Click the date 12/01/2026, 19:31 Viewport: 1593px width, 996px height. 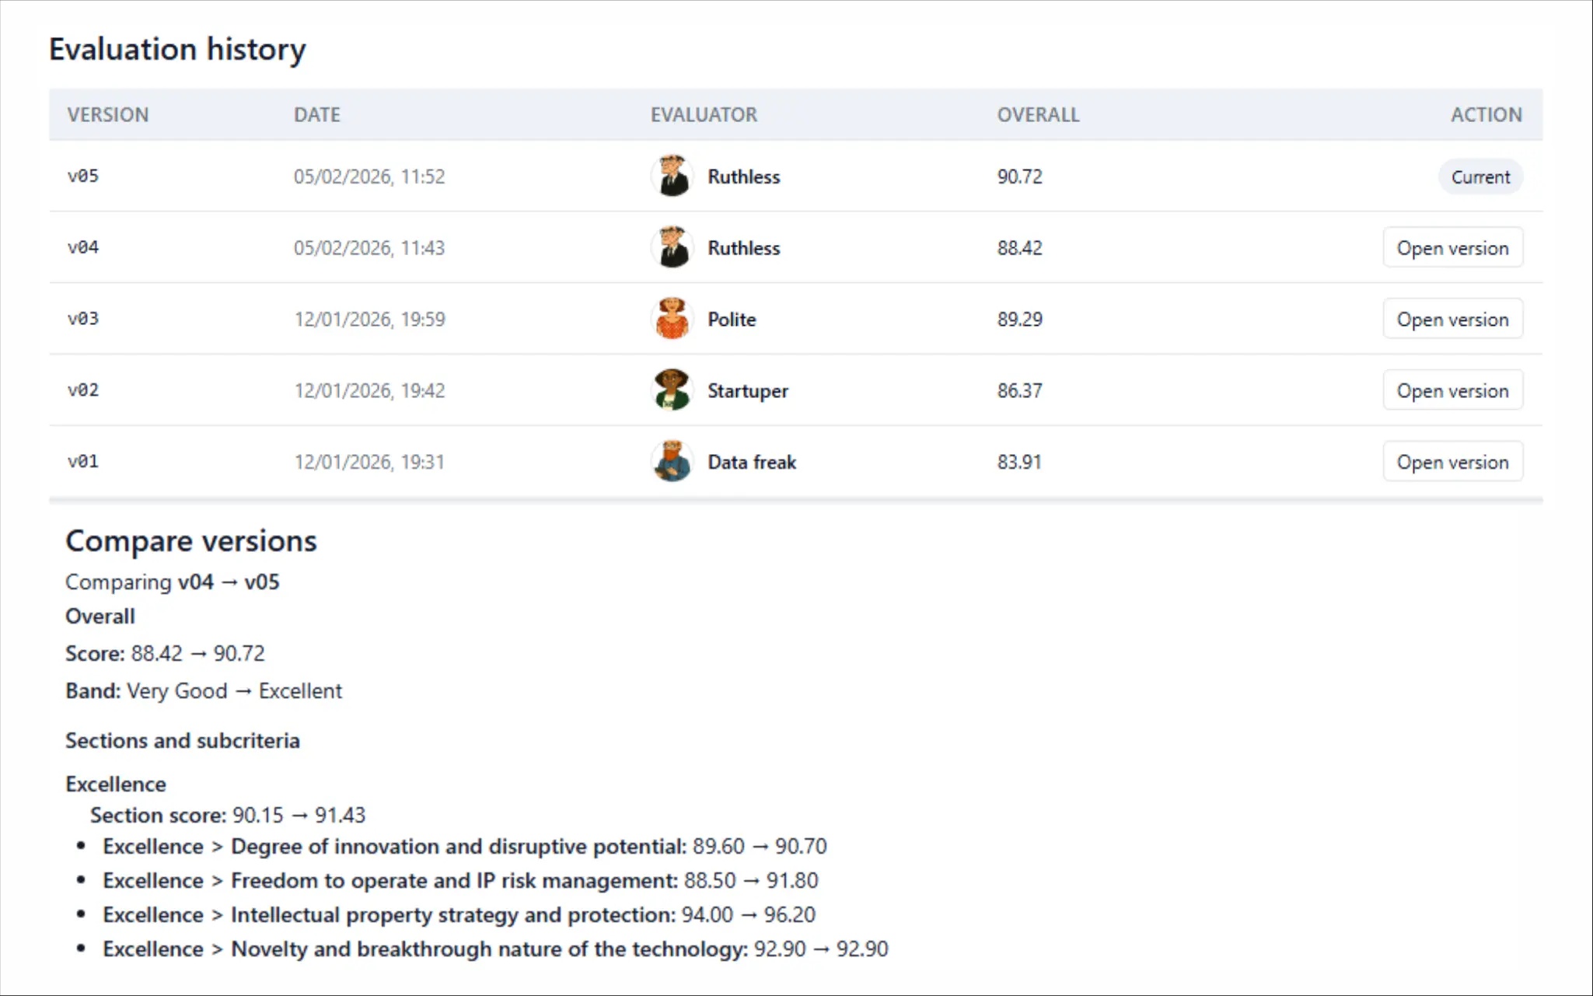[x=369, y=463]
